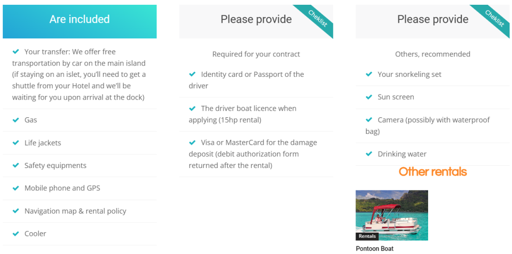Click the checkmark icon next to Gas
Image resolution: width=512 pixels, height=254 pixels.
click(x=15, y=120)
